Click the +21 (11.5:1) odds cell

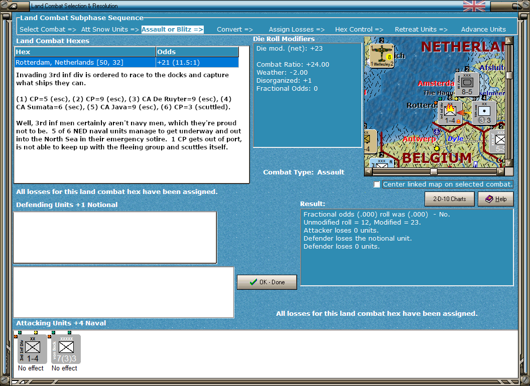pyautogui.click(x=197, y=63)
